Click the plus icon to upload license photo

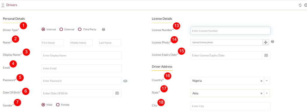(266, 42)
